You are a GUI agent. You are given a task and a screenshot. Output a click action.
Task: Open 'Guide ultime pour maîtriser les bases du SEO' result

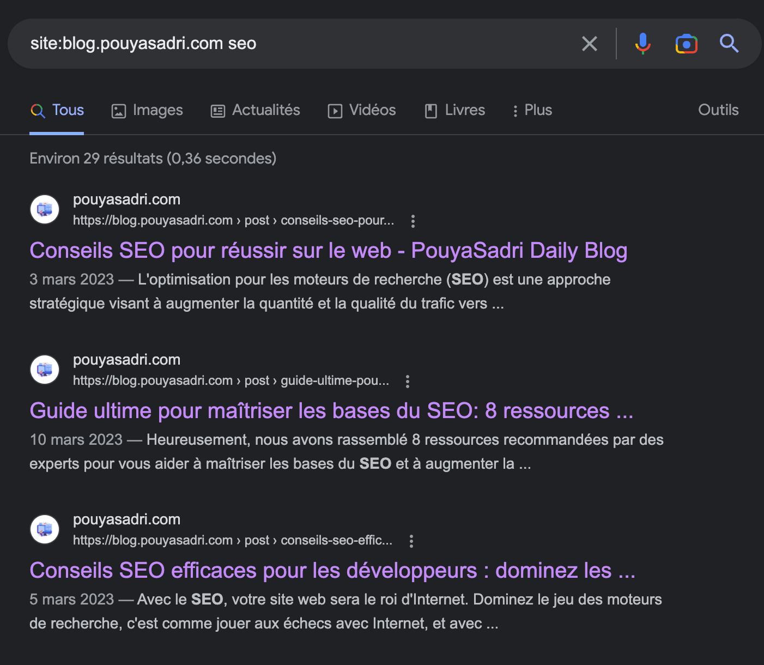(331, 411)
